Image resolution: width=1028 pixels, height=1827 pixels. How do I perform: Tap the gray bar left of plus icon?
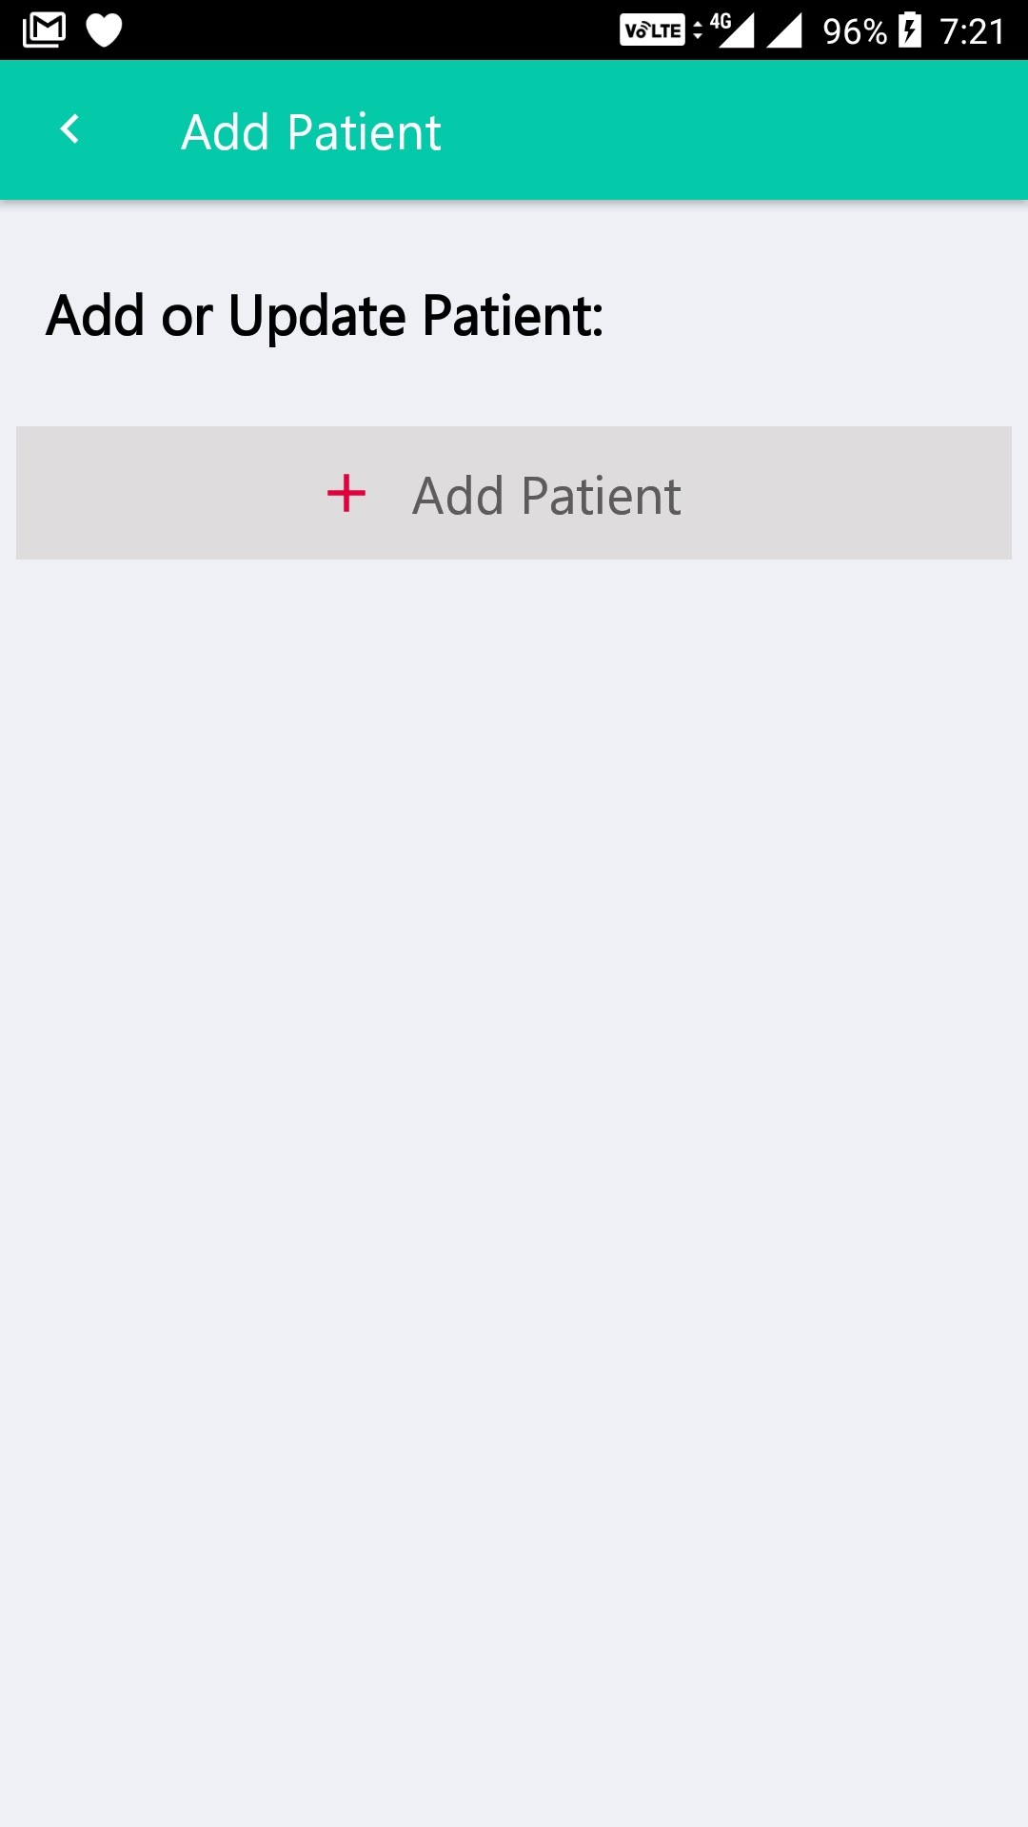tap(171, 493)
